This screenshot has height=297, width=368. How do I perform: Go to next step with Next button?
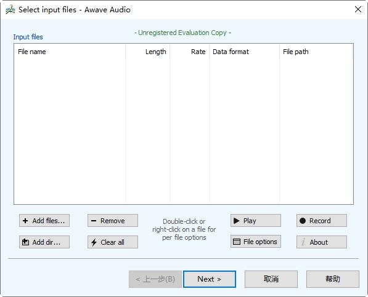pyautogui.click(x=210, y=279)
